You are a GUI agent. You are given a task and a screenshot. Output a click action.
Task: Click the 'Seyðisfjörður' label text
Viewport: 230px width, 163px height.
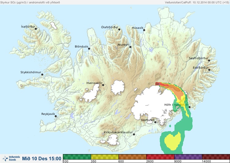pos(198,58)
